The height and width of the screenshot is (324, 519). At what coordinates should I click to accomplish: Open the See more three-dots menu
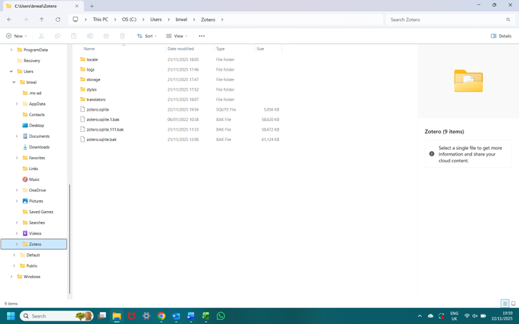click(x=202, y=36)
